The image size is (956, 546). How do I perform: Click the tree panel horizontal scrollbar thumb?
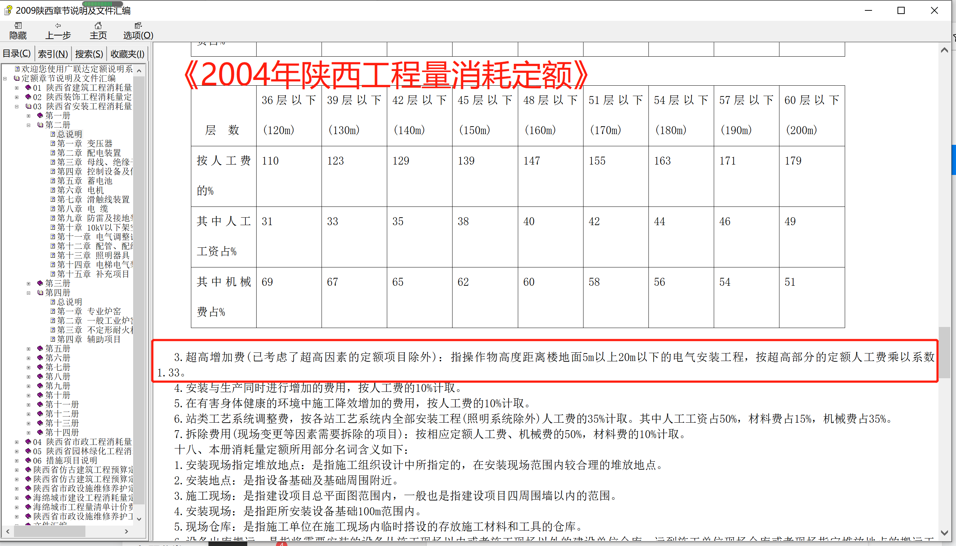[x=50, y=531]
